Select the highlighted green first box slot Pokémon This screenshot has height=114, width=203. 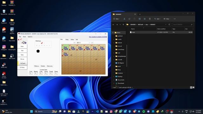[x=65, y=47]
